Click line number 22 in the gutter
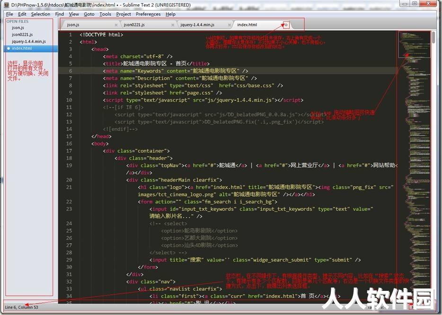The height and width of the screenshot is (315, 442). (x=69, y=202)
